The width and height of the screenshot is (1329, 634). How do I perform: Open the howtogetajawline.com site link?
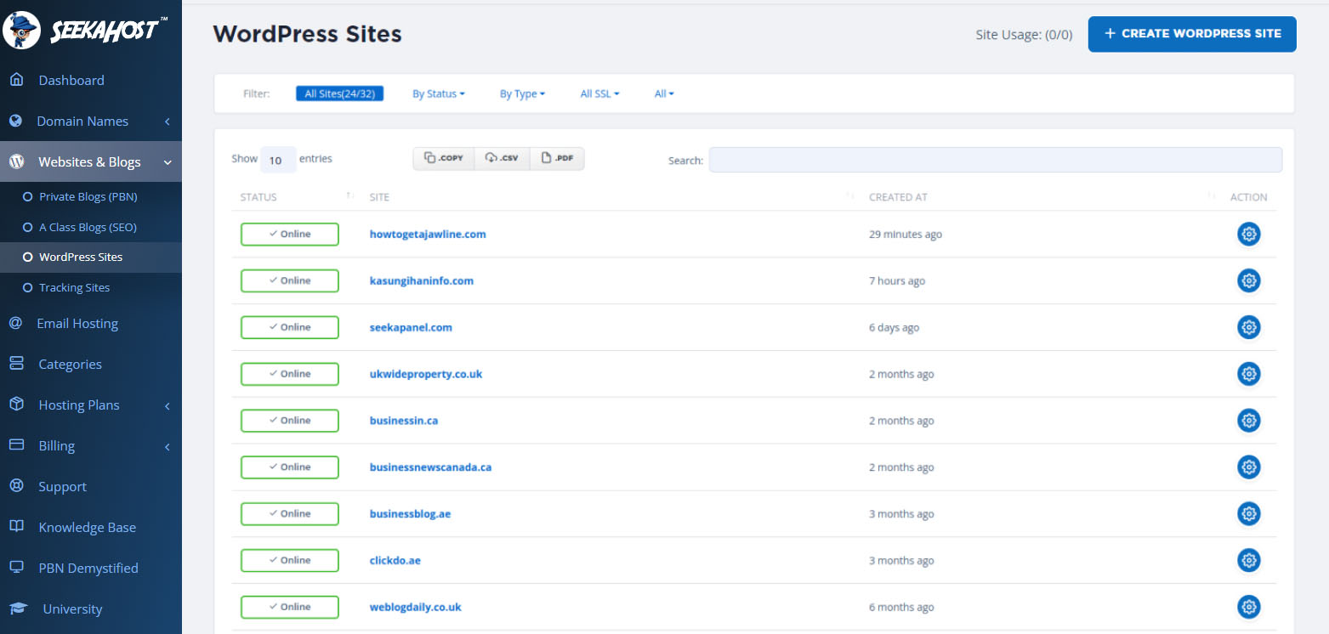coord(428,234)
